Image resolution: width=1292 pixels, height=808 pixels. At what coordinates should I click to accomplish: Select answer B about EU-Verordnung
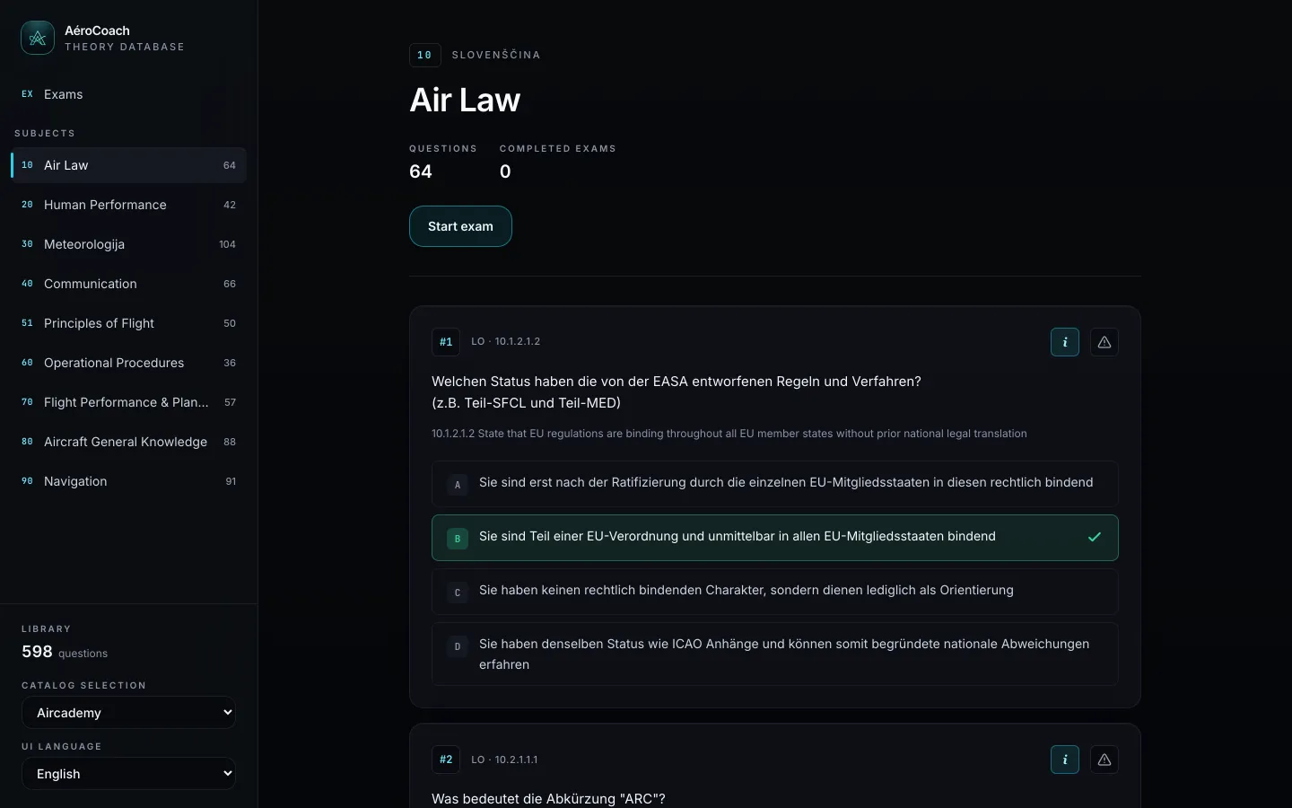pyautogui.click(x=775, y=537)
